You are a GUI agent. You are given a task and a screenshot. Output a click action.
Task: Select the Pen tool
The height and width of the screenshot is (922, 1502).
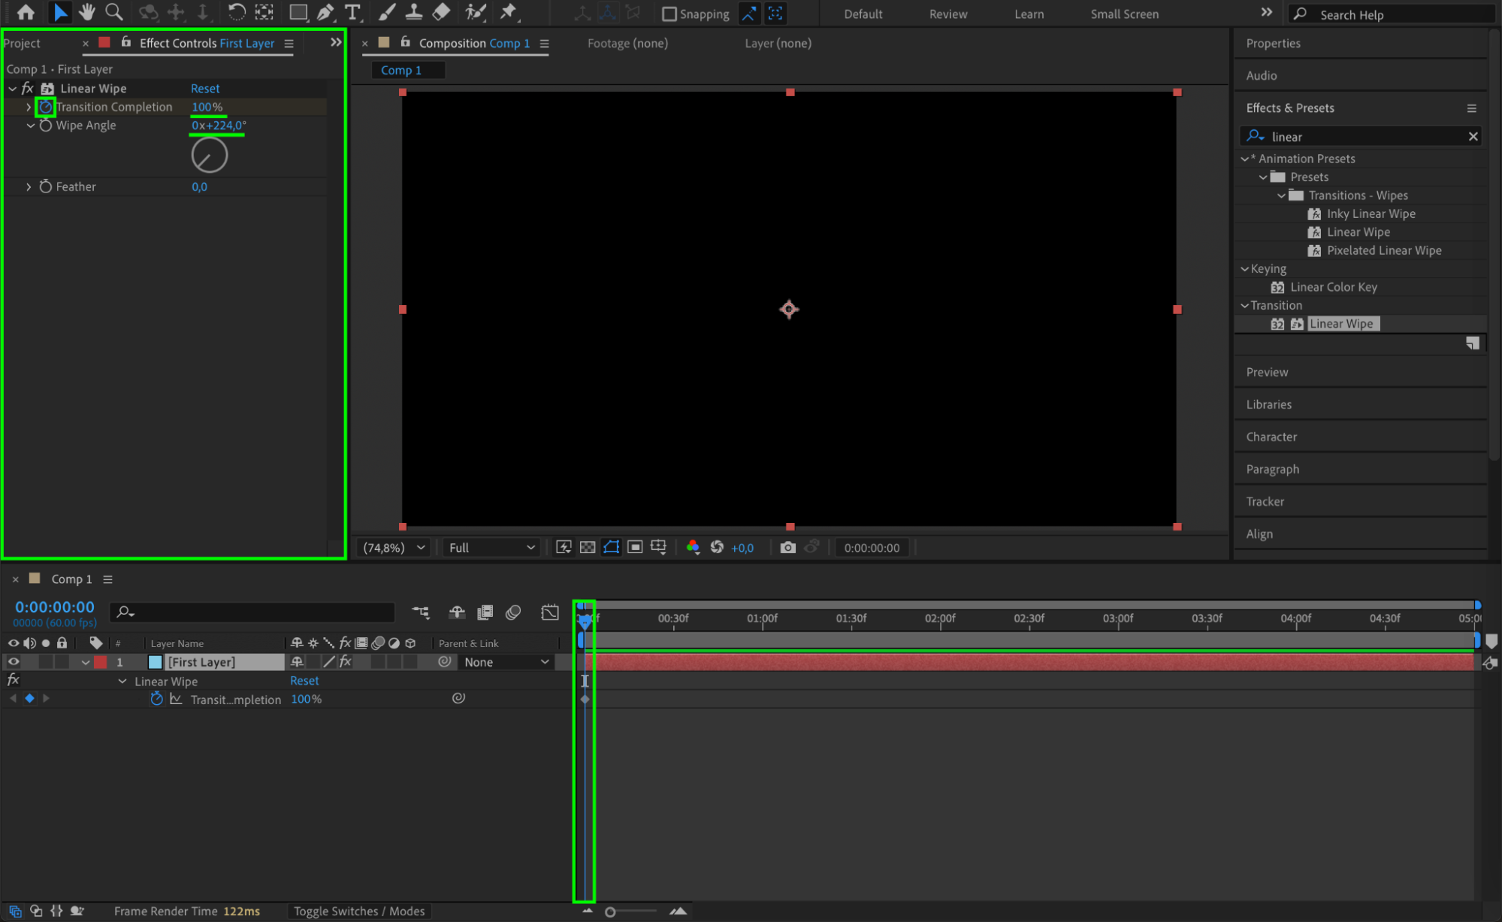click(x=325, y=12)
